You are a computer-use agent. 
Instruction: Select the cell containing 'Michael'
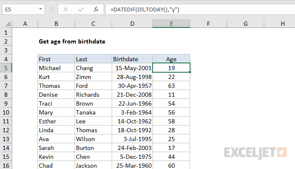point(56,68)
